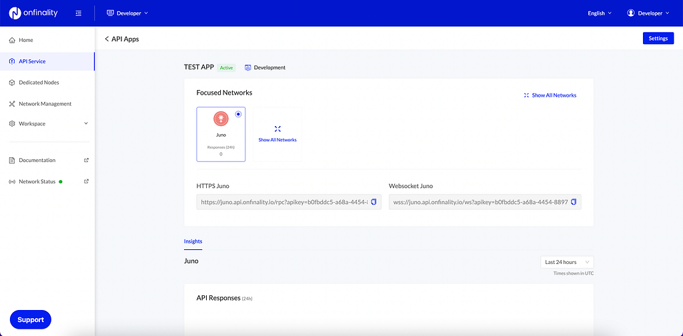Click the Juno network logo
The width and height of the screenshot is (683, 336).
pos(221,119)
